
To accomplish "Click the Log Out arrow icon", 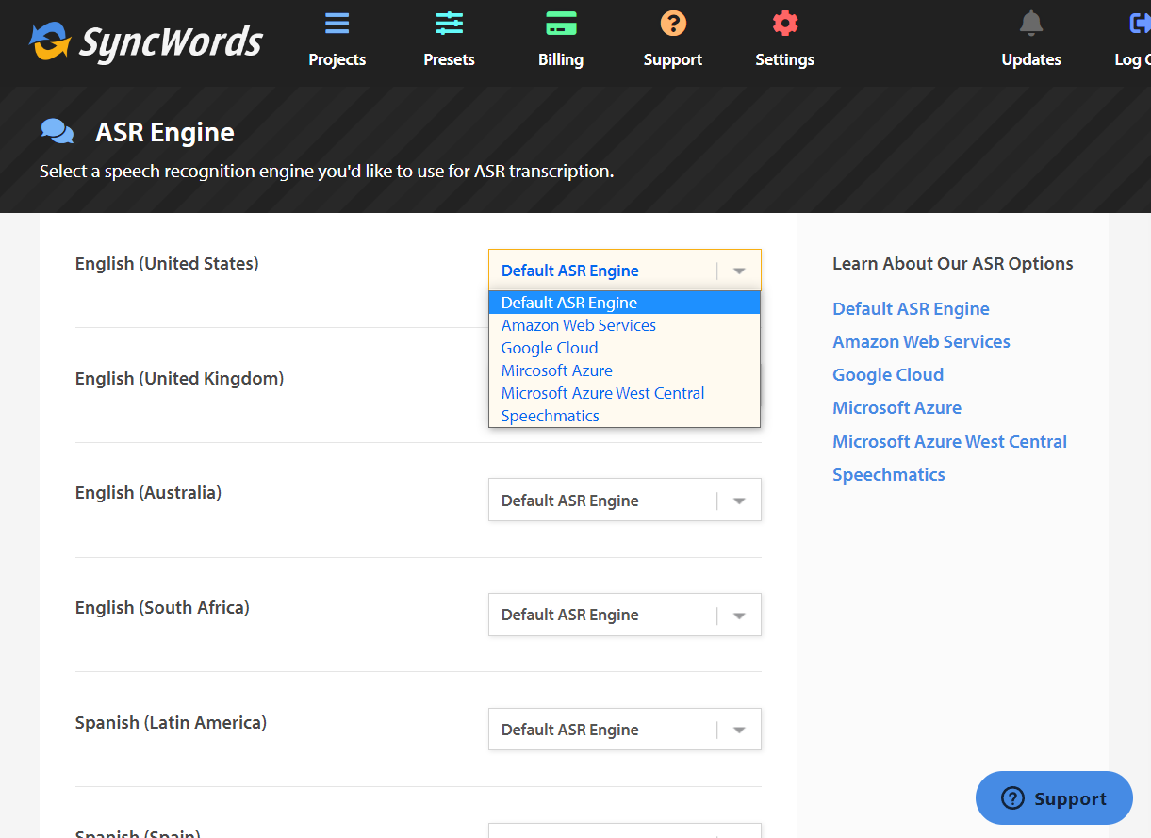I will (x=1140, y=24).
